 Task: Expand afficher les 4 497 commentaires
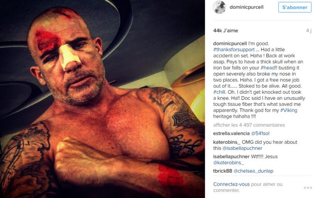click(249, 125)
